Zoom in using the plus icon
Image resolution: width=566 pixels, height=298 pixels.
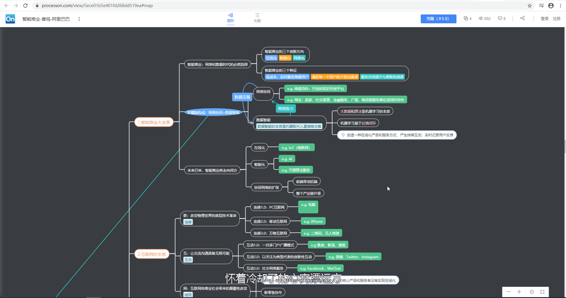(519, 292)
